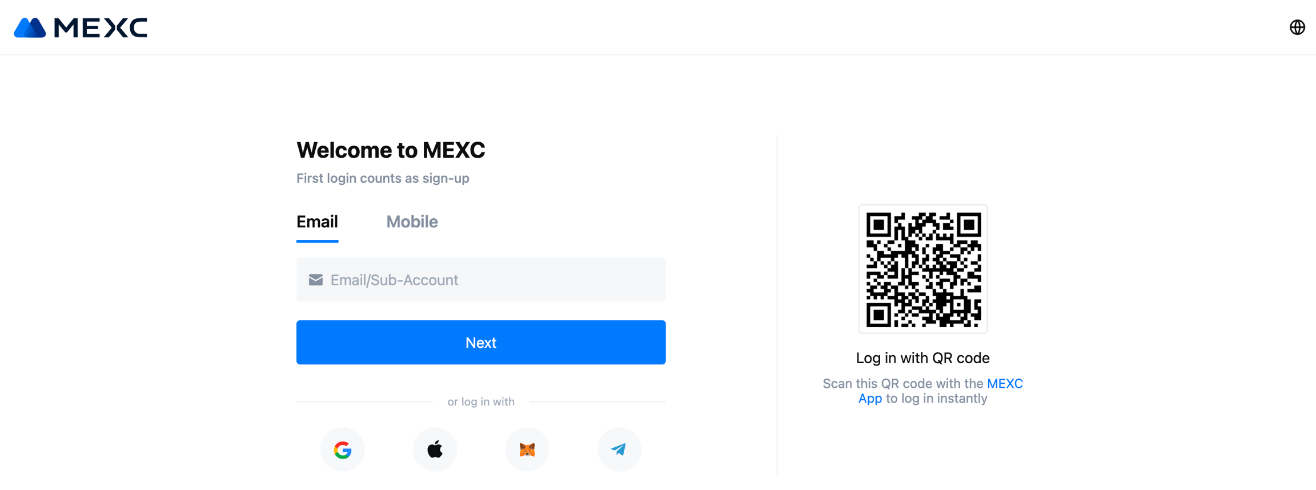This screenshot has height=490, width=1316.
Task: Click the "Welcome to MEXC" heading
Action: (x=391, y=150)
